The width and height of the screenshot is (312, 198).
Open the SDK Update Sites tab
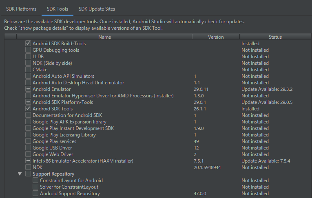pos(97,9)
